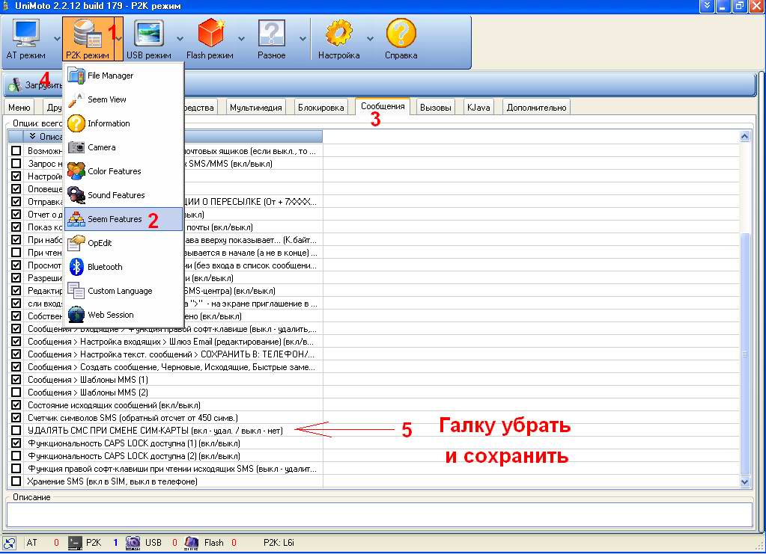Select row text 'Функциональность CAPS LOCK доступна (2)'

coord(134,456)
